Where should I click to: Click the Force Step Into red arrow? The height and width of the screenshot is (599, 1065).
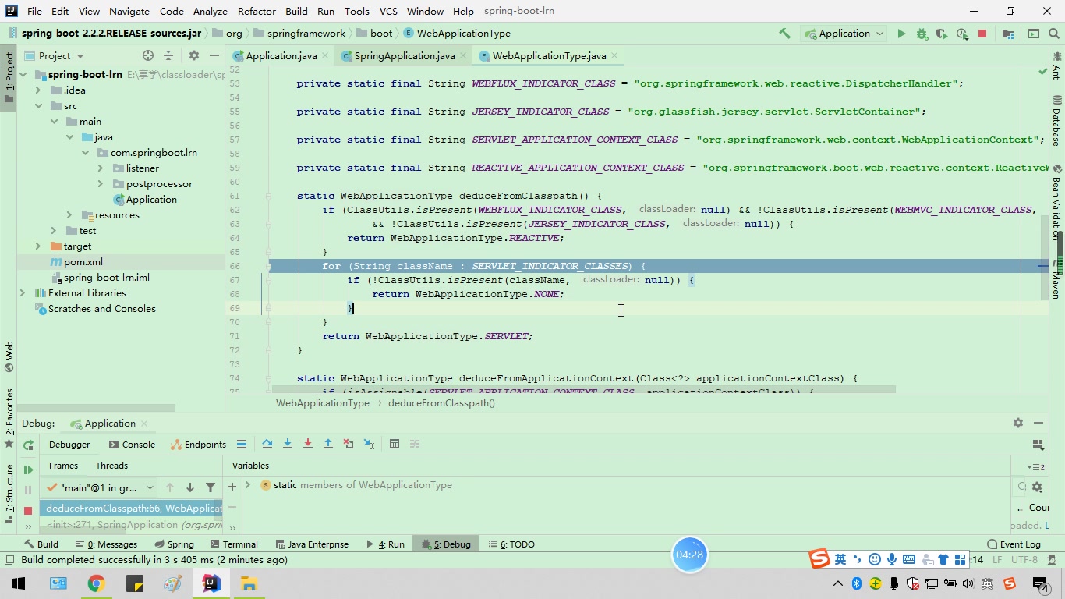[308, 444]
